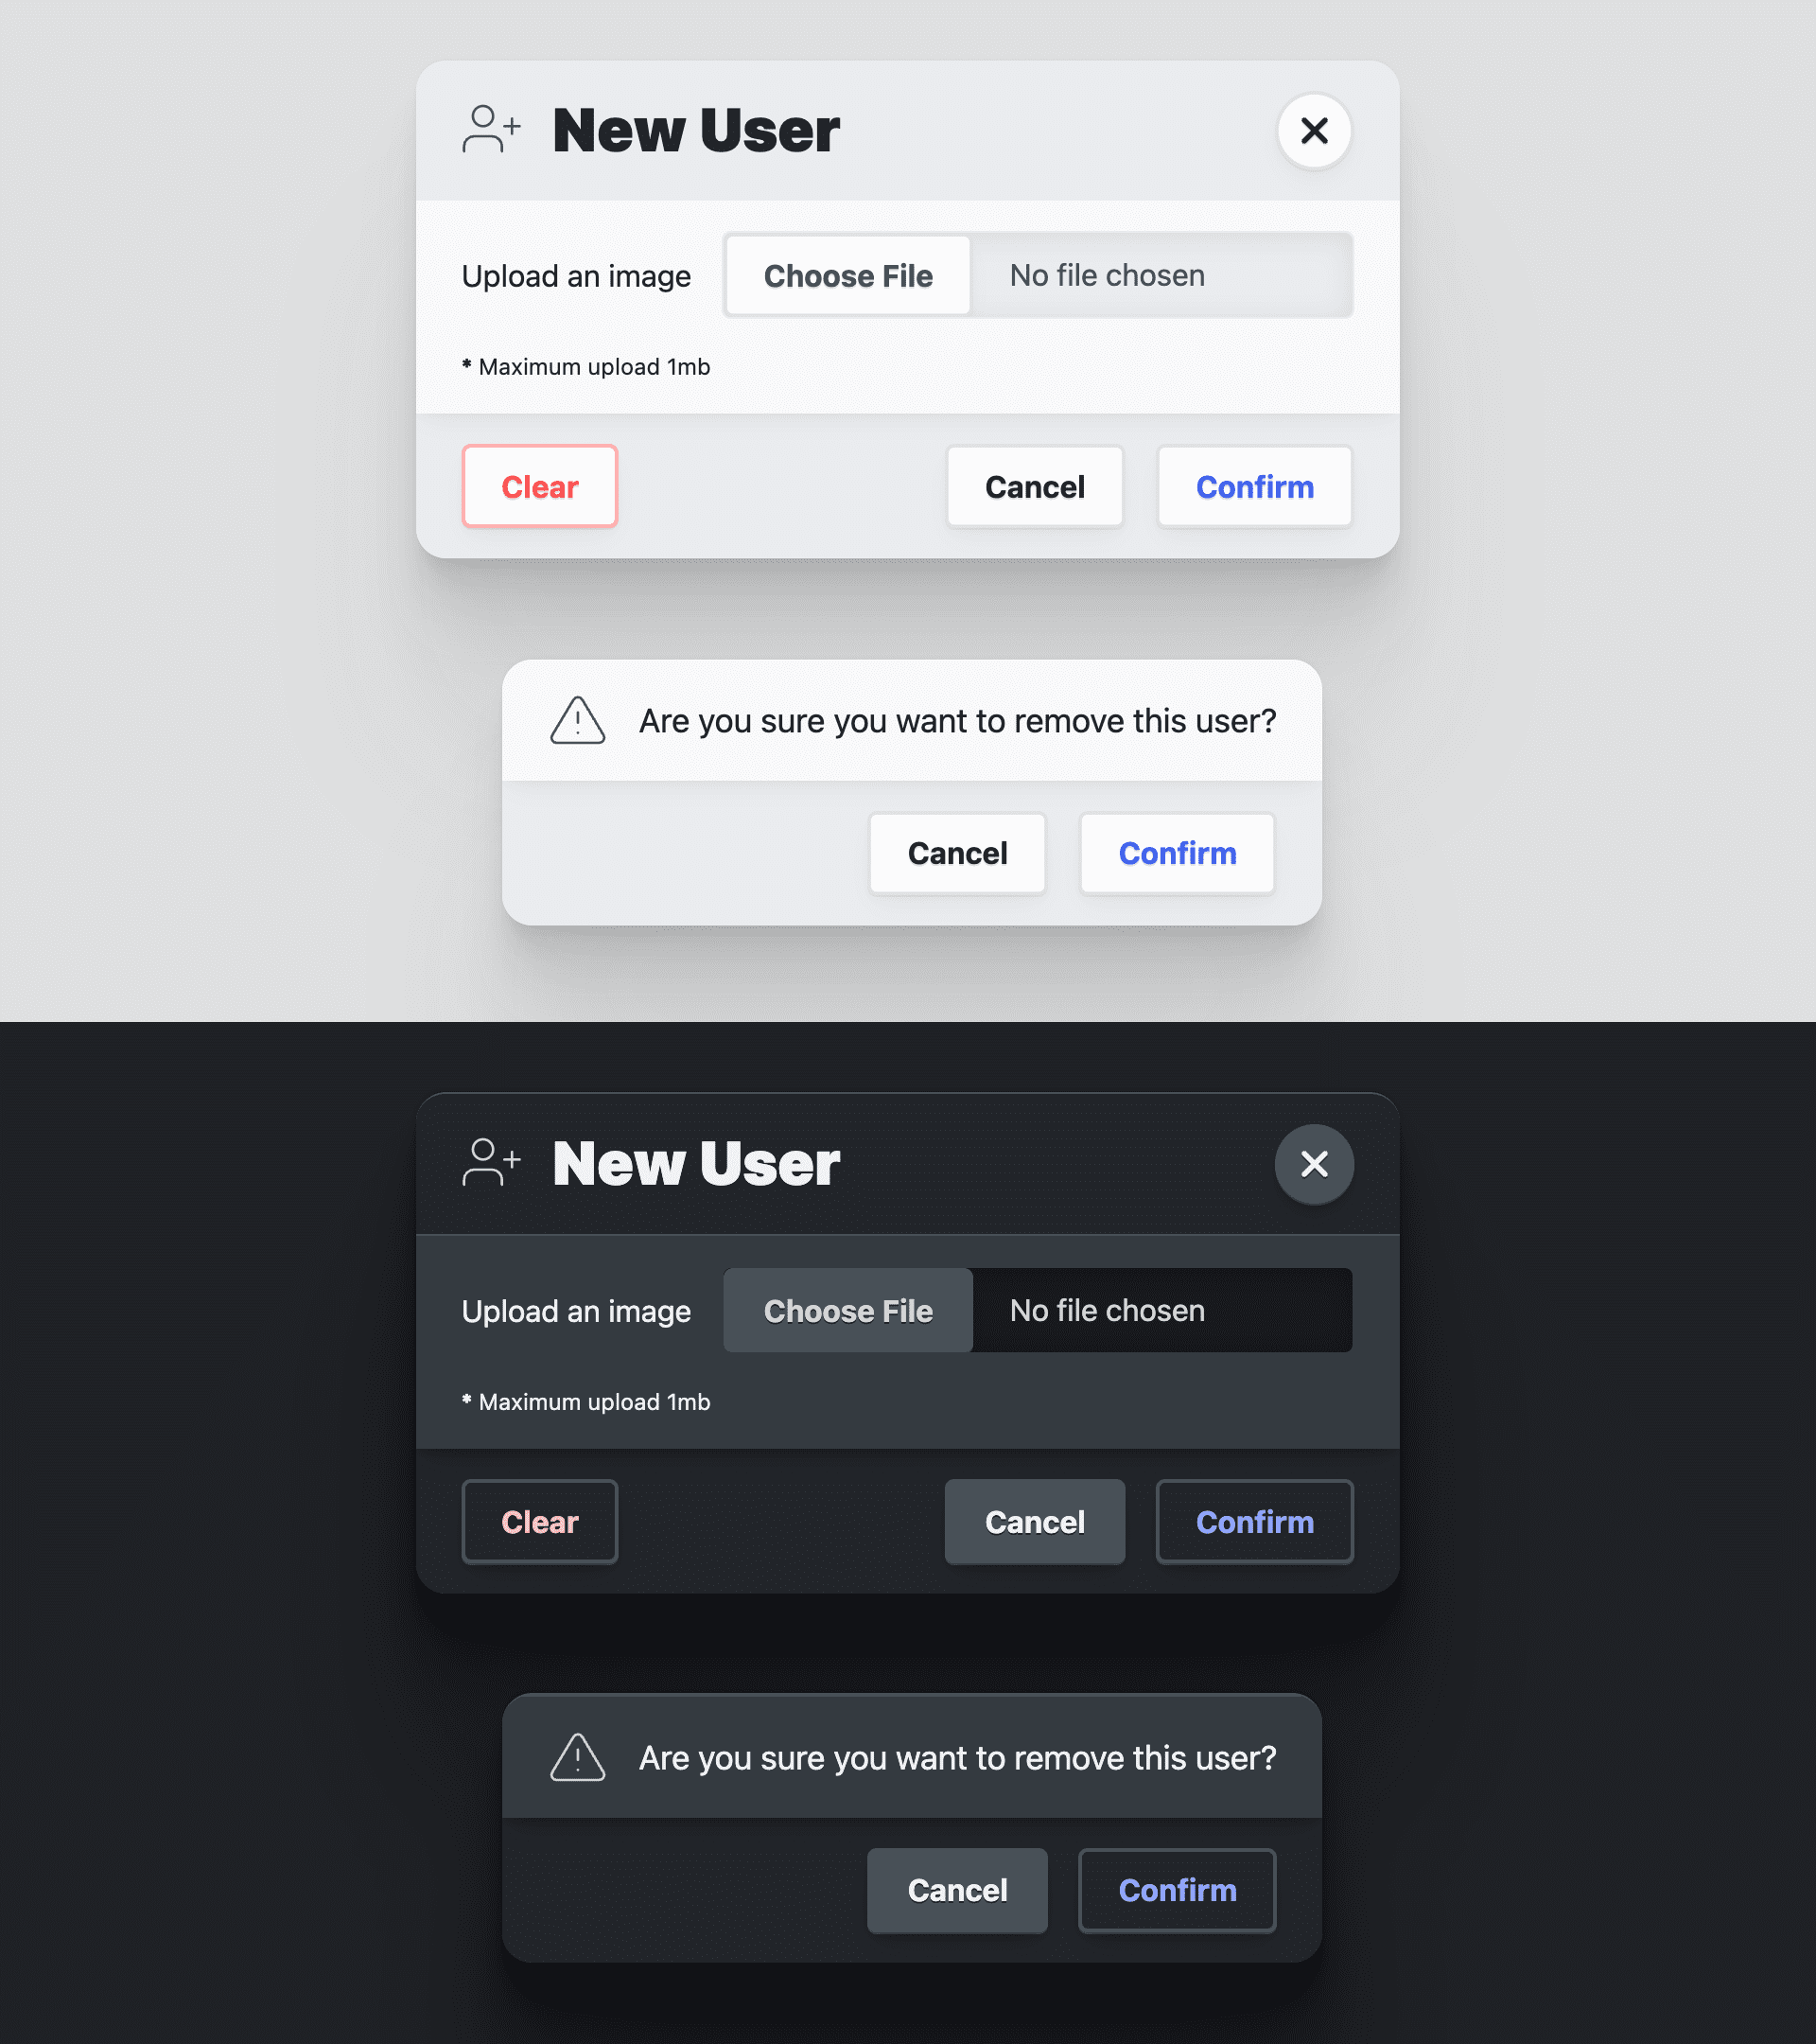Click the Choose File button upload image
Viewport: 1816px width, 2044px height.
[847, 275]
